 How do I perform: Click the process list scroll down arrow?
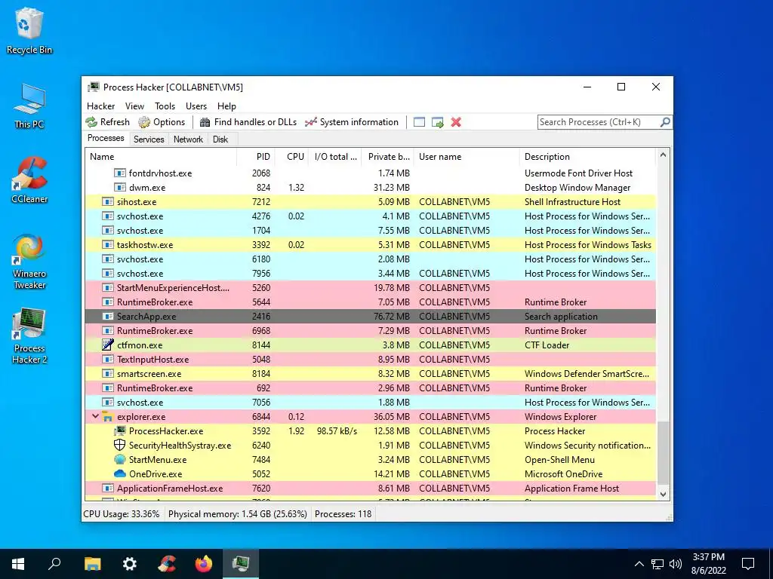tap(663, 494)
